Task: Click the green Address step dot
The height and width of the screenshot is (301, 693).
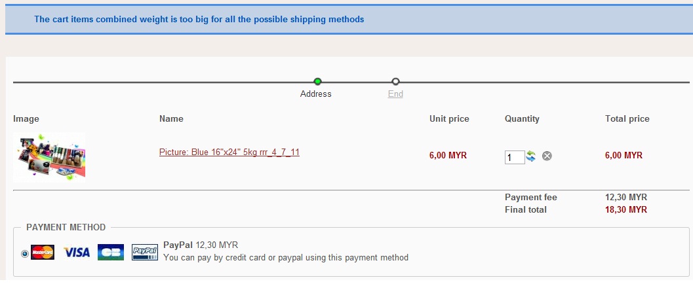Action: coord(317,82)
